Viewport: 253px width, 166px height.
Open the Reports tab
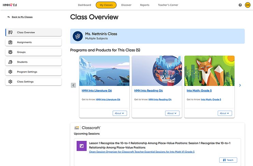145,5
